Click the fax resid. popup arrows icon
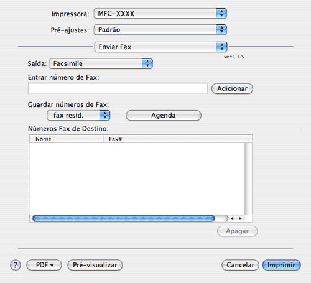The width and height of the screenshot is (311, 283). coord(104,115)
